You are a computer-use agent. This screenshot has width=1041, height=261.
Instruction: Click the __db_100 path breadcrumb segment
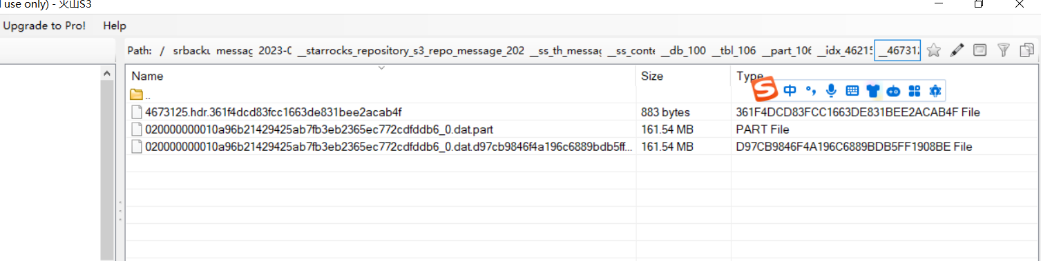tap(683, 51)
